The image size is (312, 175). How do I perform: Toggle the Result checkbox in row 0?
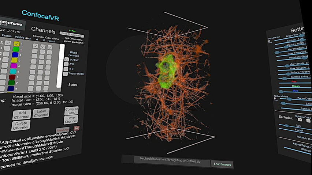(x=50, y=47)
